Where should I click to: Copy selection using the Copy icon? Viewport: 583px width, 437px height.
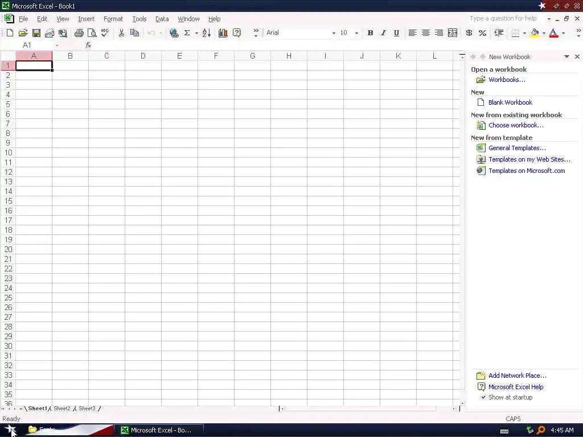134,32
